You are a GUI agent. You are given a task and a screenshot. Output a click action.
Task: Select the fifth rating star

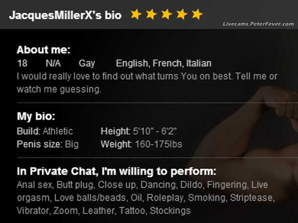pos(197,14)
